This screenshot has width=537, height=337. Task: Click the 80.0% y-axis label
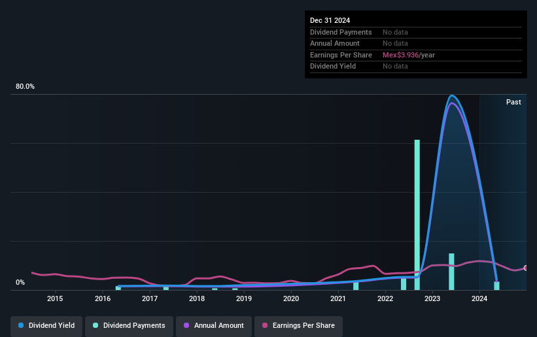coord(25,87)
